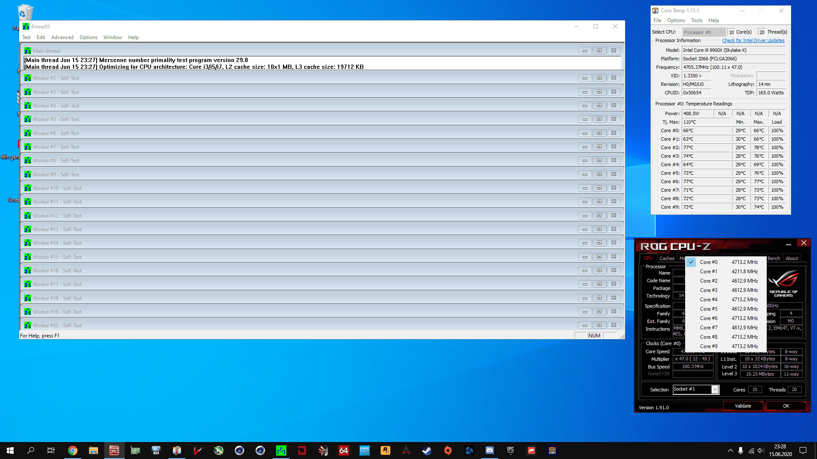Viewport: 817px width, 459px height.
Task: Show hidden system tray icons
Action: (x=730, y=450)
